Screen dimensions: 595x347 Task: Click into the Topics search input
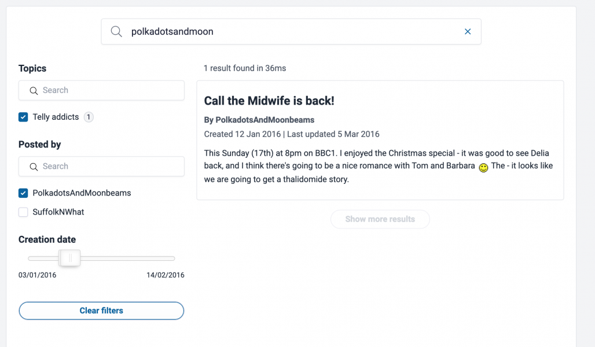(x=110, y=91)
